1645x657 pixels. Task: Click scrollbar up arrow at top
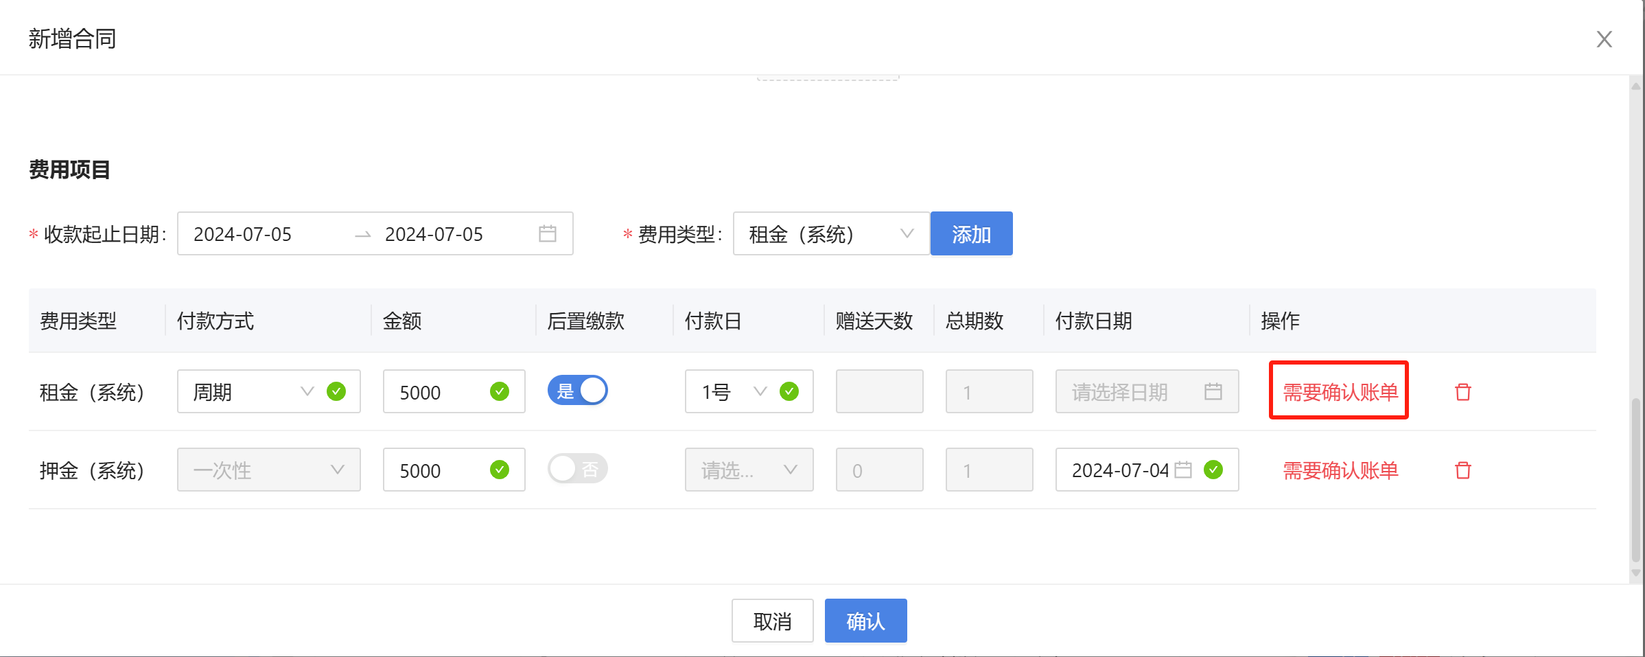[1636, 87]
